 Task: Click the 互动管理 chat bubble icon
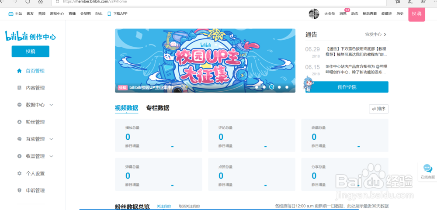[x=19, y=139]
